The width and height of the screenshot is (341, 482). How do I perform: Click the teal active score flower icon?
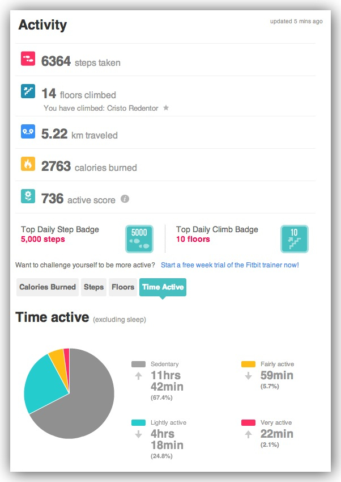click(x=28, y=196)
